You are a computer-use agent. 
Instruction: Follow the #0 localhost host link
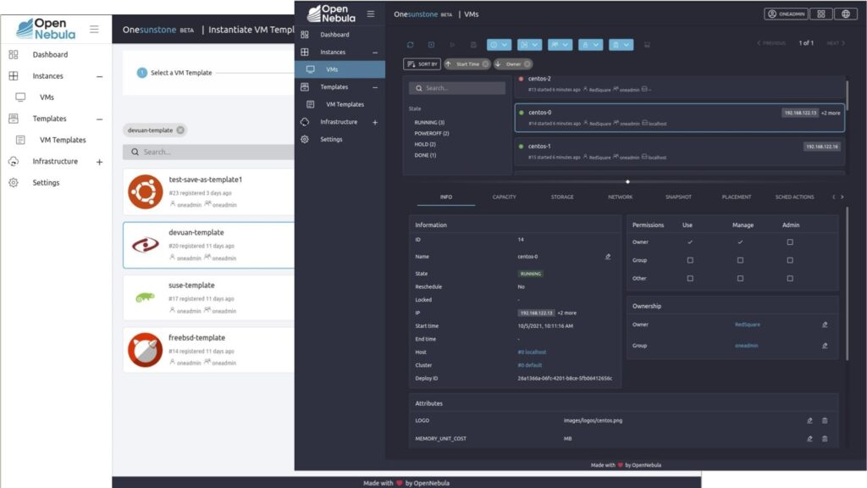pos(532,352)
